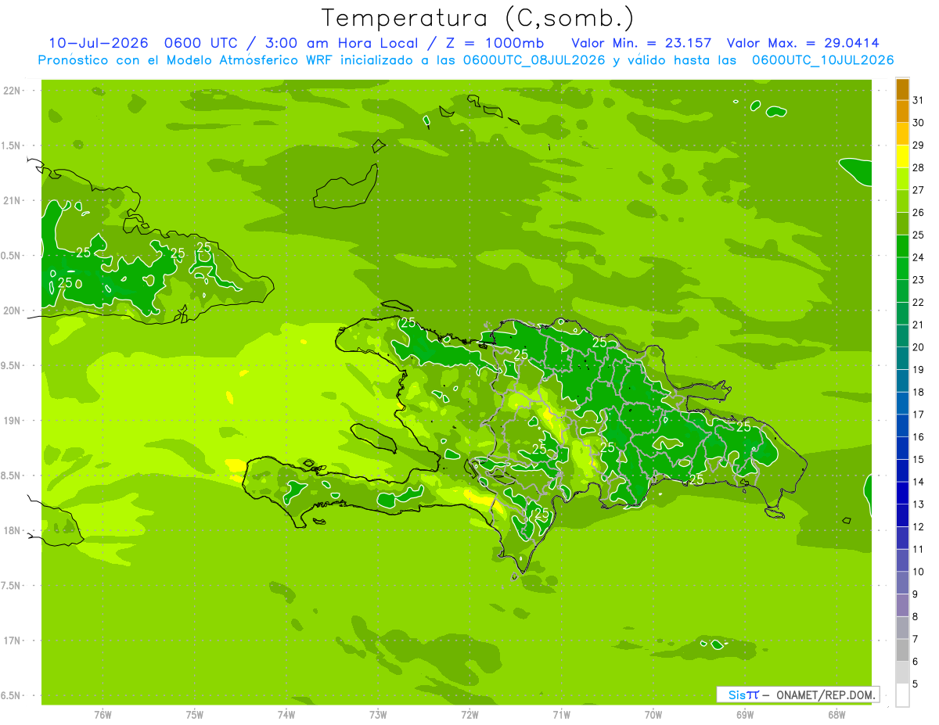Click the colorbar label 24
The image size is (939, 725).
coord(918,257)
